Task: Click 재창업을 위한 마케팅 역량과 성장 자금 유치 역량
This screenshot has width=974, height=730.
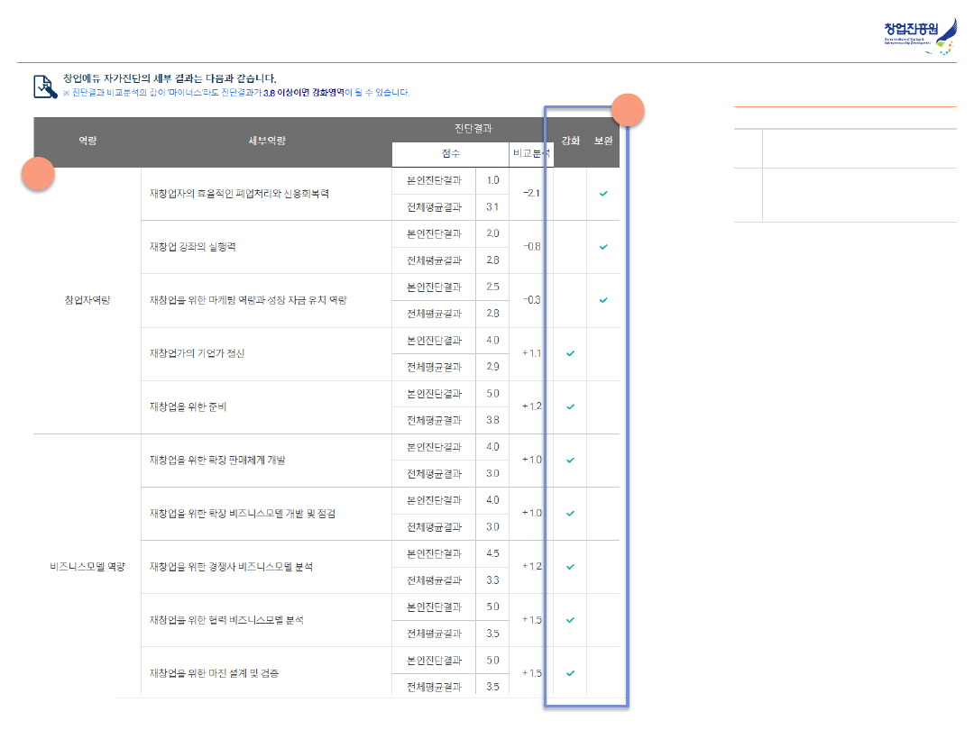Action: click(249, 300)
